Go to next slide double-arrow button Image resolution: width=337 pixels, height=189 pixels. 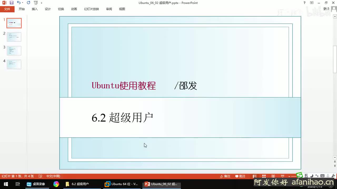[335, 166]
